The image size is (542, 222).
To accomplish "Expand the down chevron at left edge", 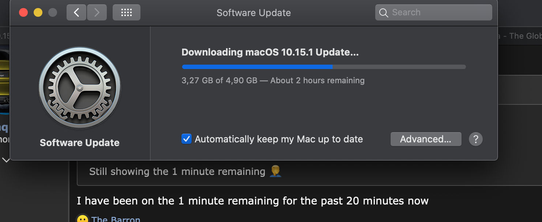I will 6,160.
